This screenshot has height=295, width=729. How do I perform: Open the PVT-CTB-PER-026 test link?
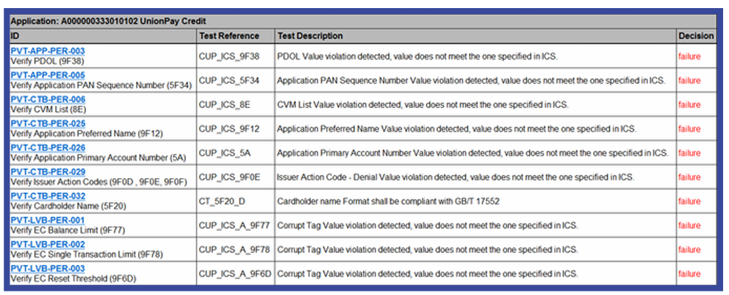click(x=47, y=148)
